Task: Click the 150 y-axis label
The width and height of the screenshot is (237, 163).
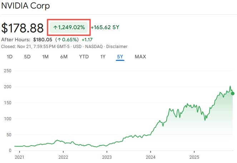Action: point(8,103)
